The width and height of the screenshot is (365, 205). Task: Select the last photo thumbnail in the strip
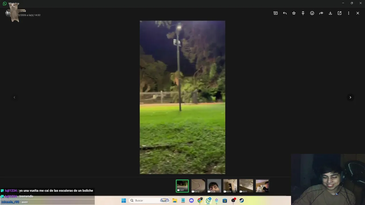click(x=262, y=186)
